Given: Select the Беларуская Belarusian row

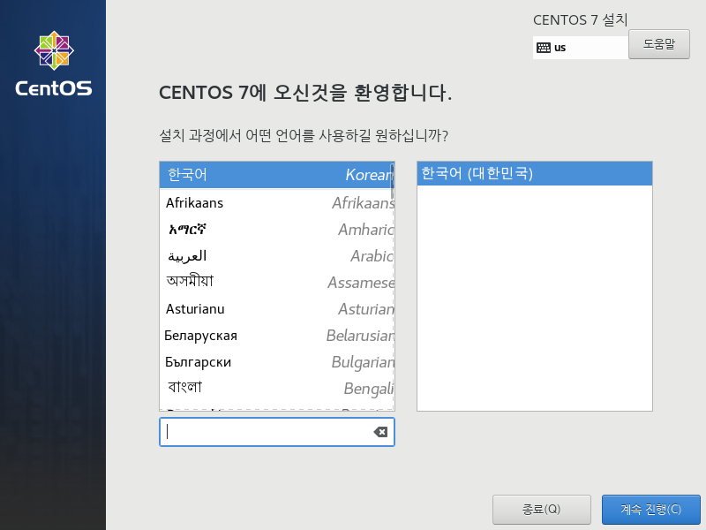Looking at the screenshot, I should 277,336.
